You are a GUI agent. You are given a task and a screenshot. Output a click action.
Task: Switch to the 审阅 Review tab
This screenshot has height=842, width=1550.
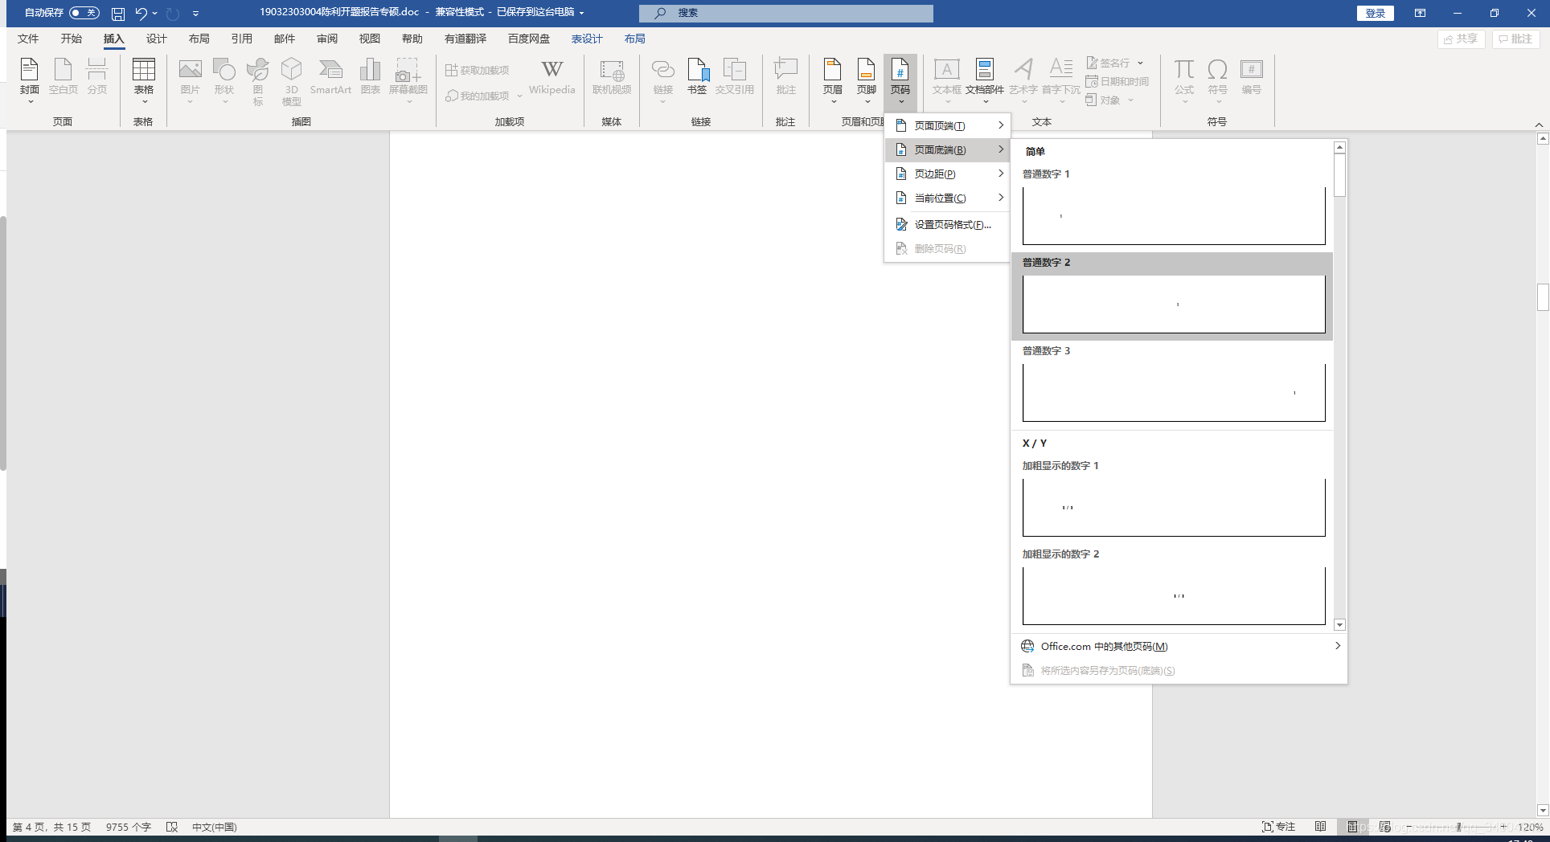[327, 39]
